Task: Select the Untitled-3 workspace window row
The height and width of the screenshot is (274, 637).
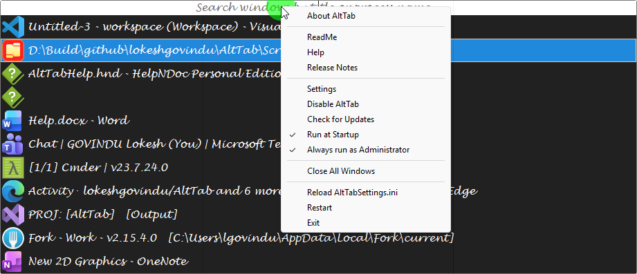Action: coord(318,27)
